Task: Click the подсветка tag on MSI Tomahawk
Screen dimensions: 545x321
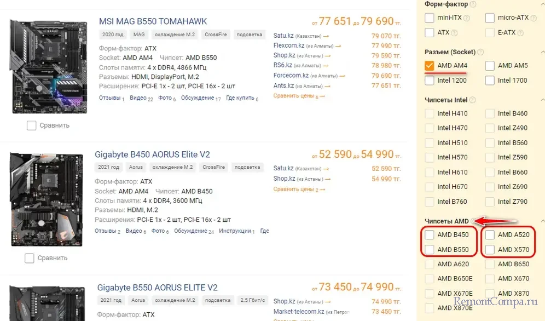Action: point(249,35)
